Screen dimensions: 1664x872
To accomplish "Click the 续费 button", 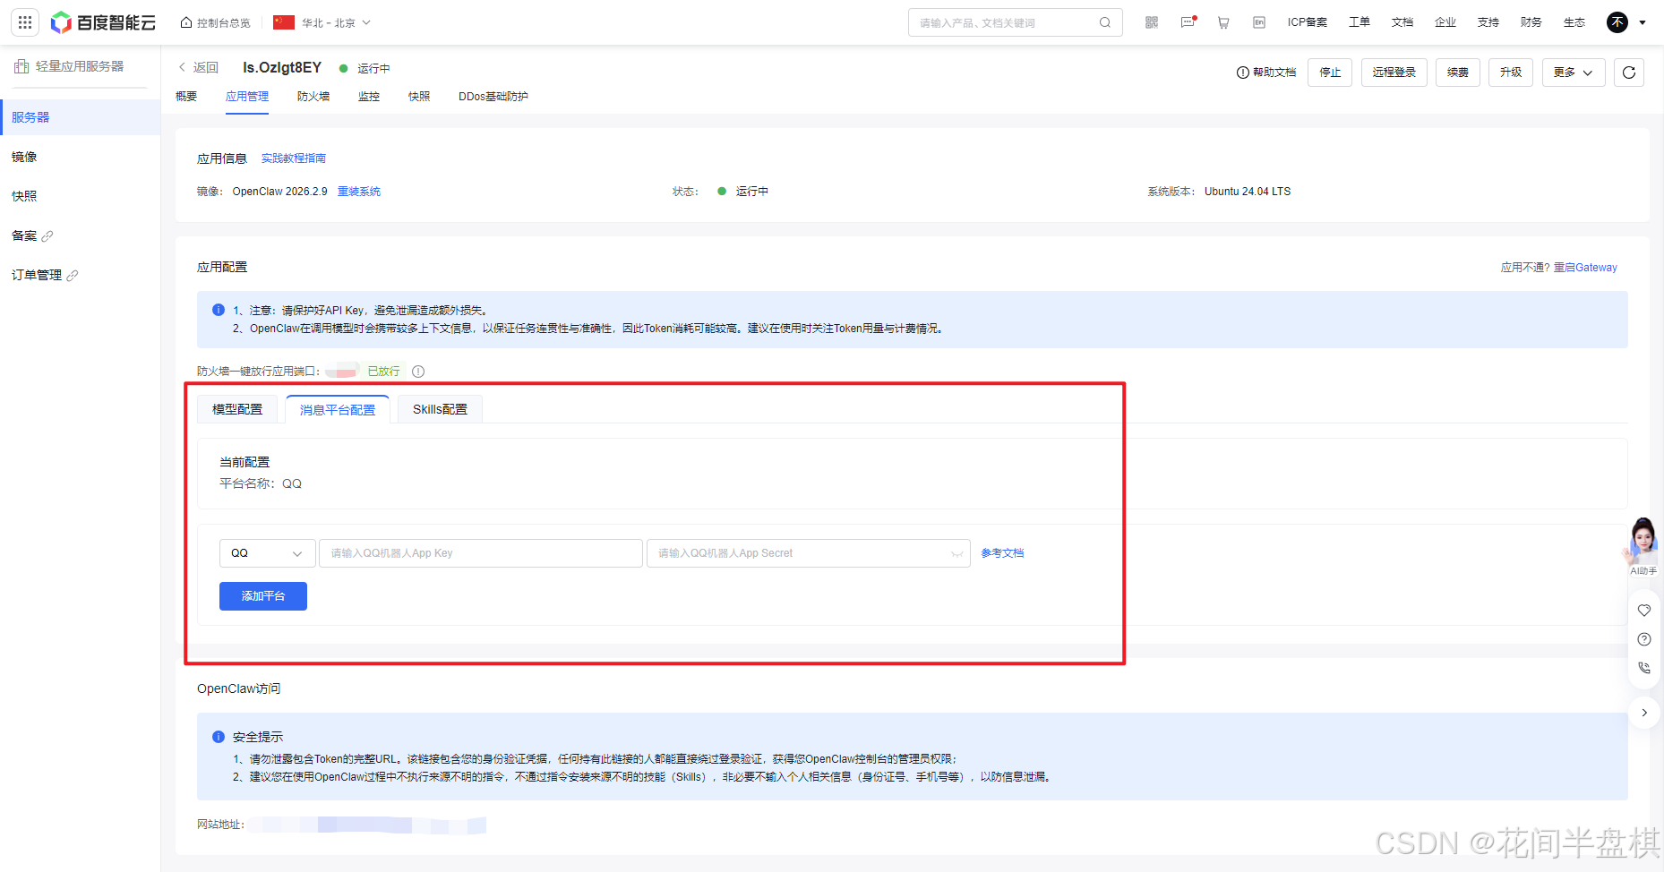I will (x=1458, y=73).
